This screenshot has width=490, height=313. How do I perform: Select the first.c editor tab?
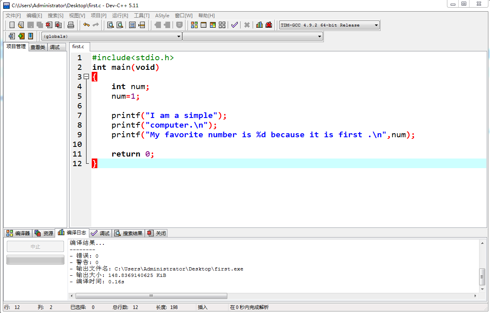click(x=79, y=47)
